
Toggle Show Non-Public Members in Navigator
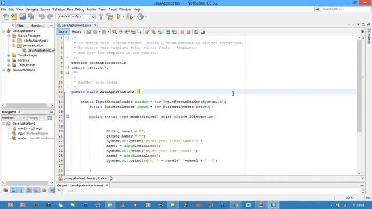point(28,190)
